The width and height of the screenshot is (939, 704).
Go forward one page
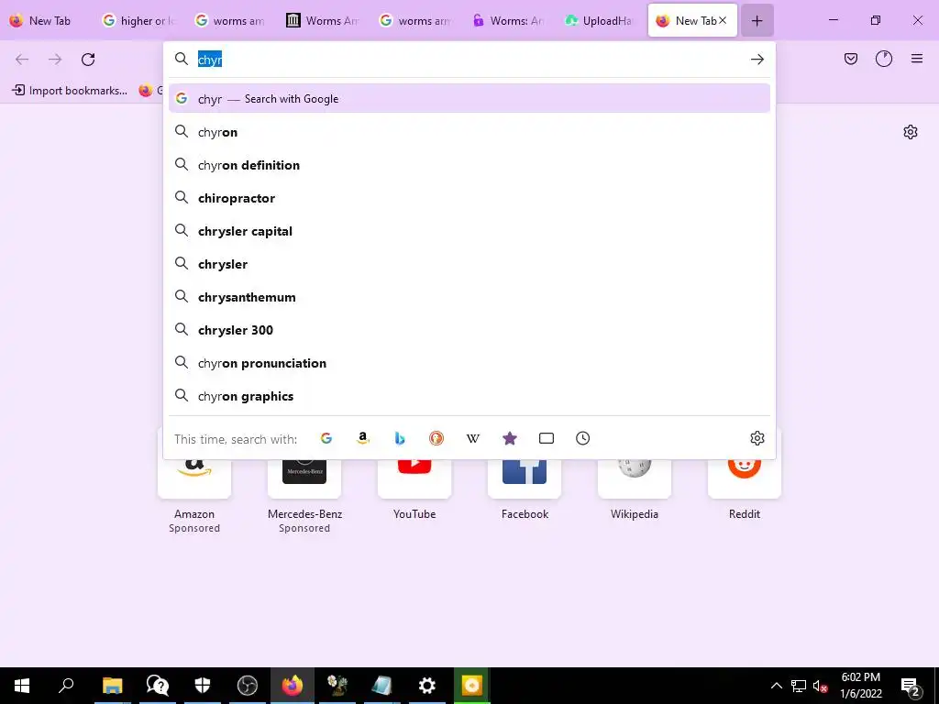[x=55, y=60]
